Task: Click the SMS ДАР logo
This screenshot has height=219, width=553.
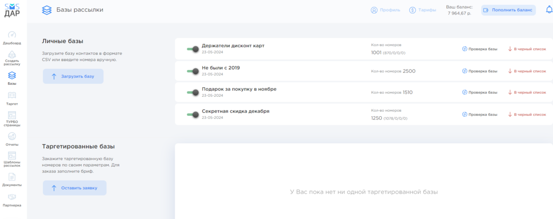Action: 12,11
